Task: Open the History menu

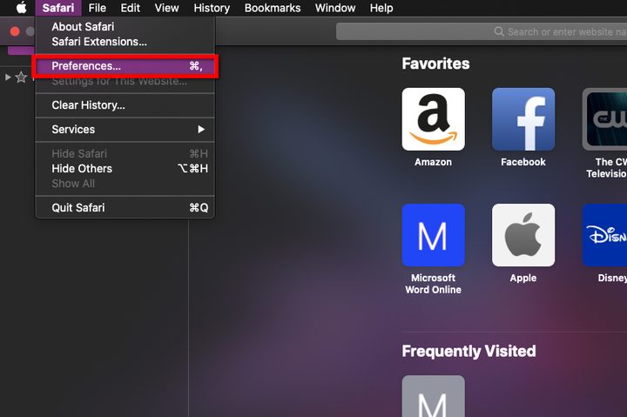Action: point(212,8)
